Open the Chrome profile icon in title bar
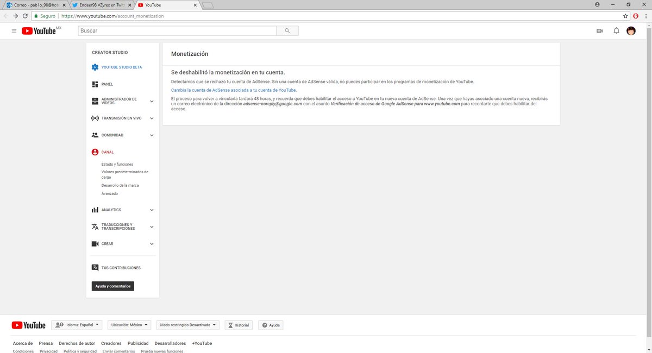652x353 pixels. pyautogui.click(x=598, y=4)
